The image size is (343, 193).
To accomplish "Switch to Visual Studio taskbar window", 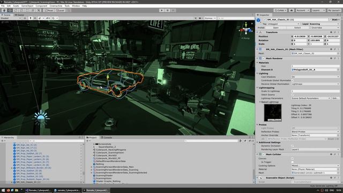I will 38,190.
